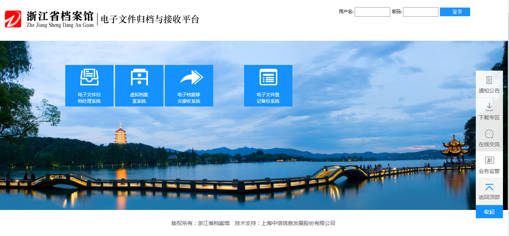This screenshot has height=236, width=509.
Task: Click the 下载专区 download arrow icon
Action: pyautogui.click(x=489, y=107)
